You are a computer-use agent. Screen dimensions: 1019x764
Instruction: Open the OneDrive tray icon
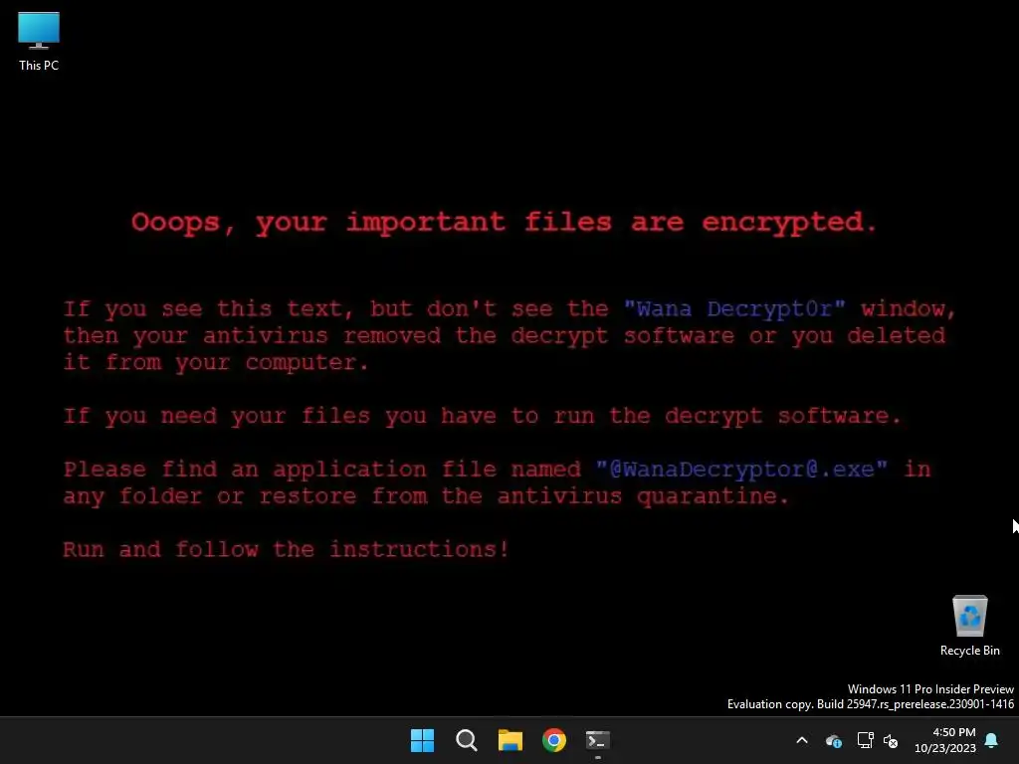click(834, 740)
